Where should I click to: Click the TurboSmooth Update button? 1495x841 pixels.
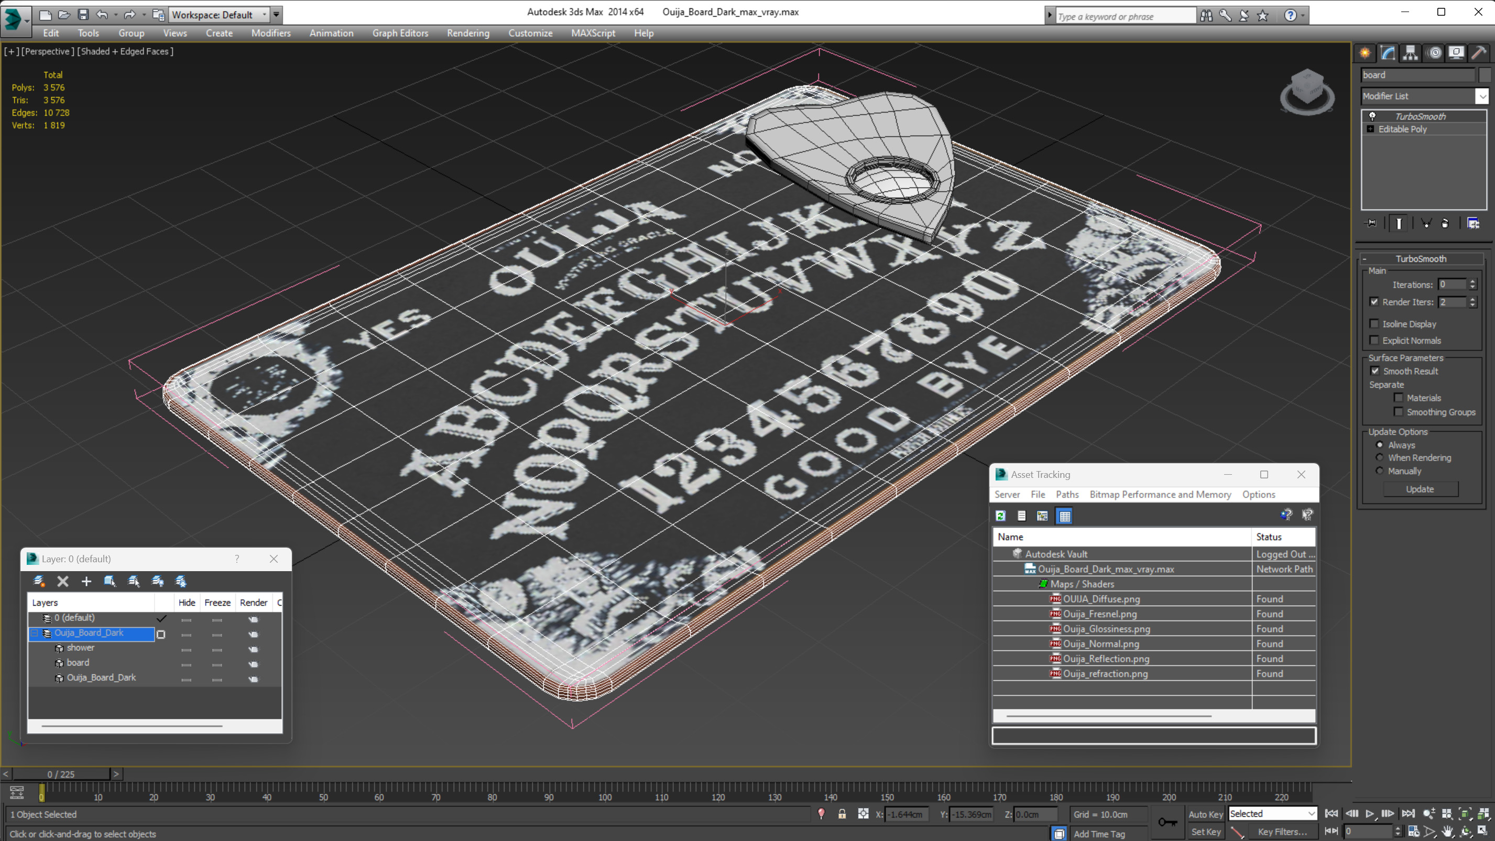[x=1420, y=489]
